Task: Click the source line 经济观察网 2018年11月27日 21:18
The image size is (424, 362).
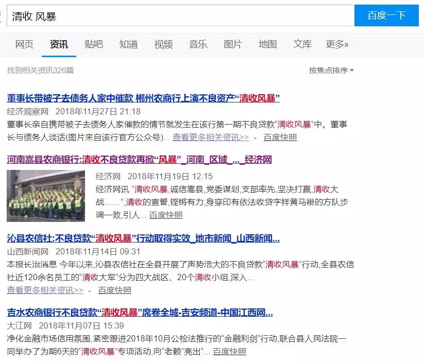Action: click(x=74, y=111)
